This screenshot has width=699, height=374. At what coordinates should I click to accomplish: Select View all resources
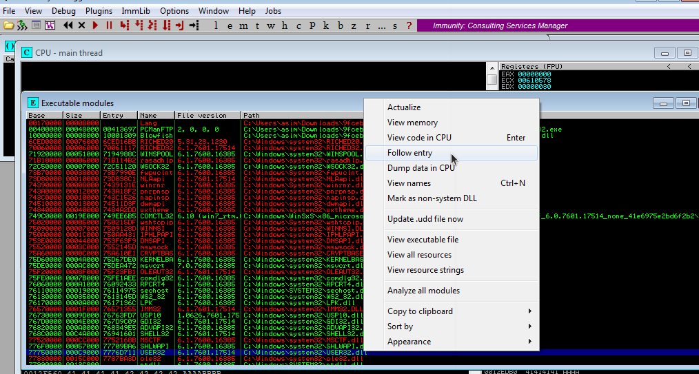pyautogui.click(x=451, y=255)
